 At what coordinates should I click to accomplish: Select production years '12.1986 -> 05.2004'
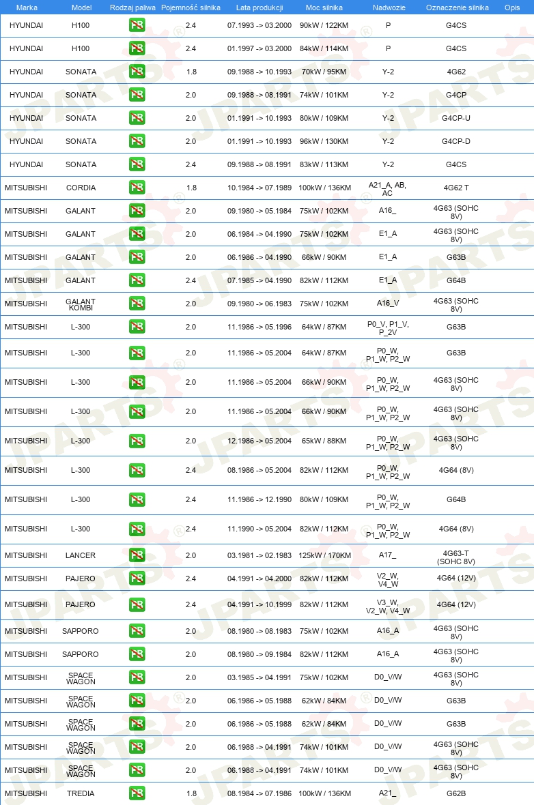pyautogui.click(x=259, y=441)
